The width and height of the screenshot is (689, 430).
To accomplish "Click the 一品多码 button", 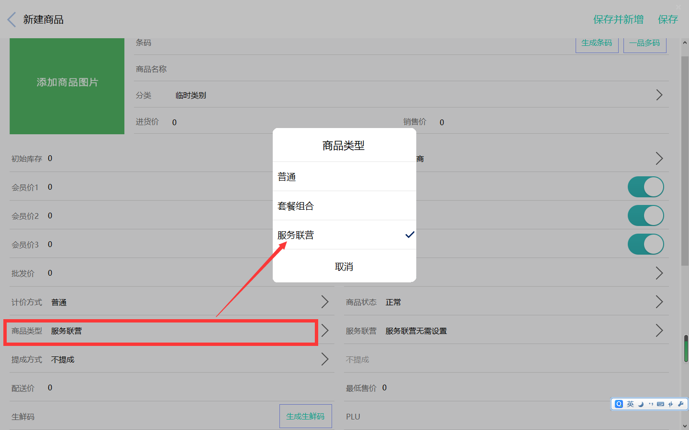I will (x=645, y=43).
